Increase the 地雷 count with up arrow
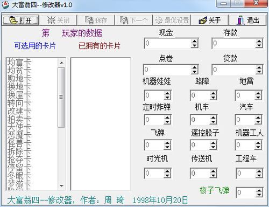The height and width of the screenshot is (207, 269). point(258,93)
